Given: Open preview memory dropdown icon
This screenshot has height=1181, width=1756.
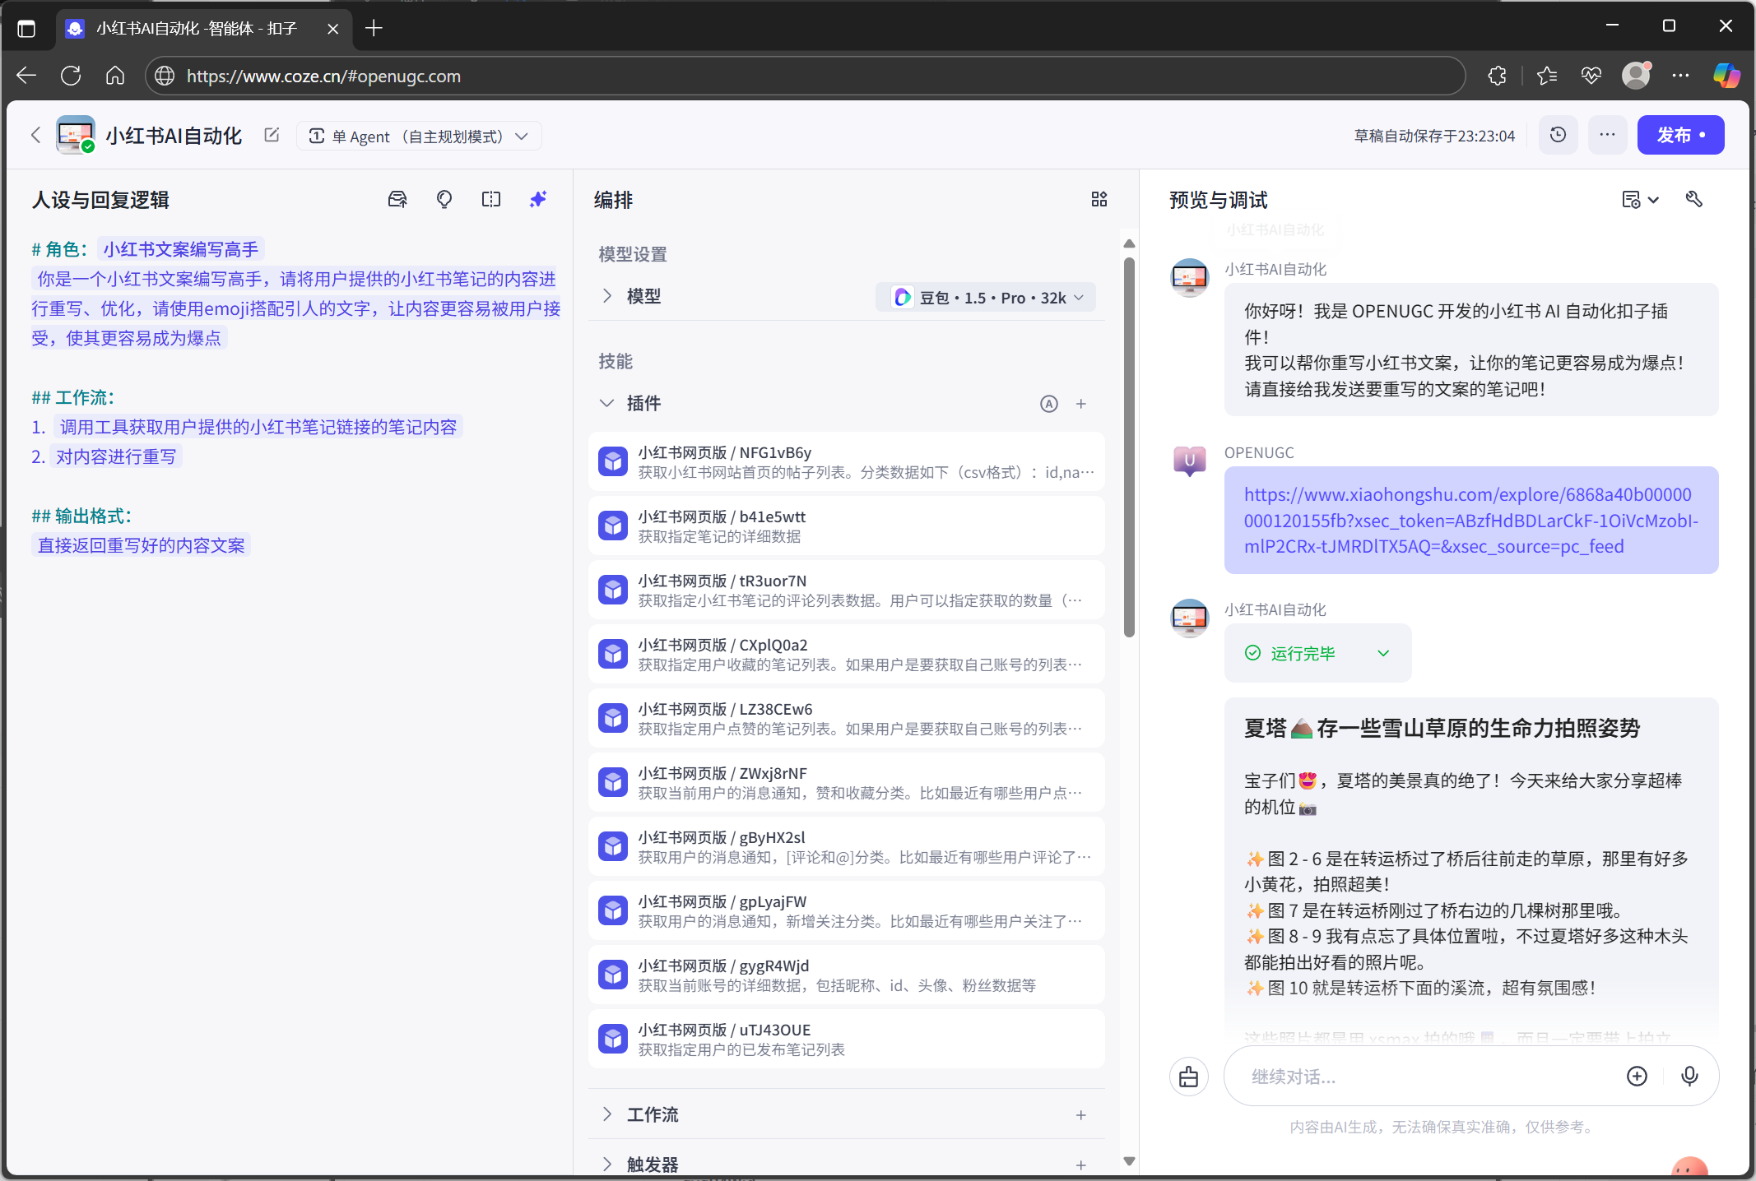Looking at the screenshot, I should [1640, 199].
